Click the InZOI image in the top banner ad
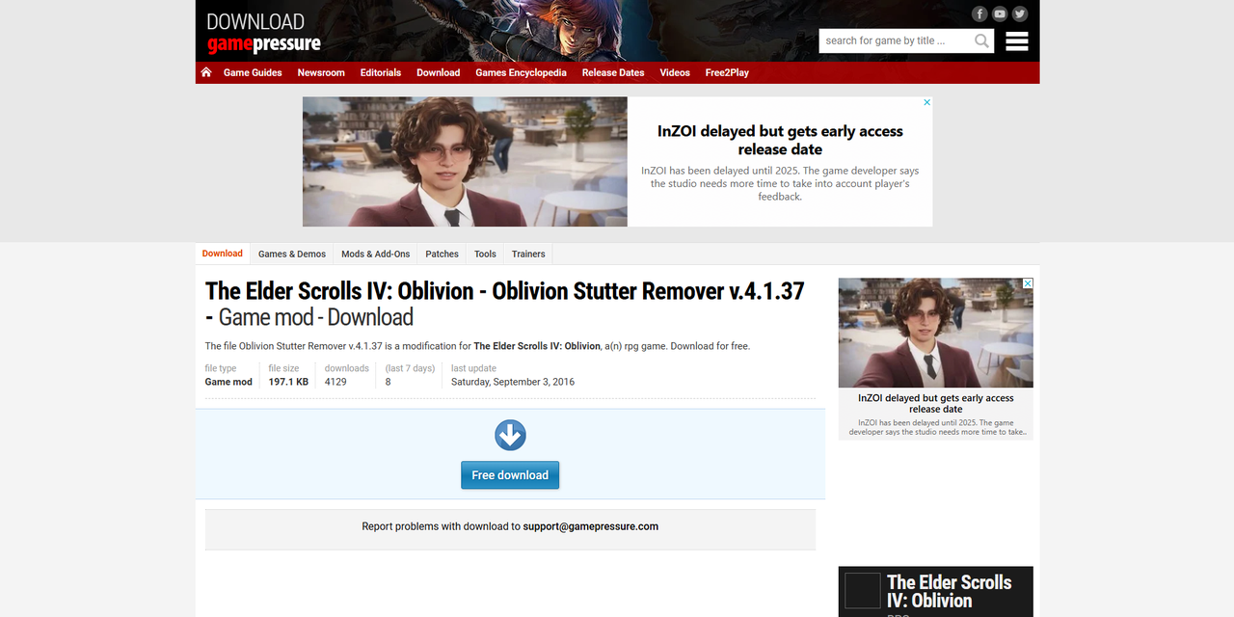Viewport: 1234px width, 617px height. coord(465,161)
